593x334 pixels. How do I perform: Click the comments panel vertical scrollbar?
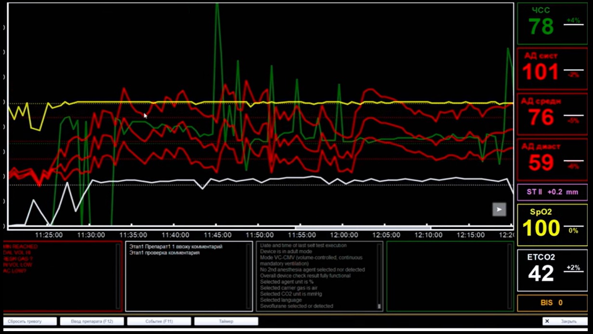pos(249,276)
